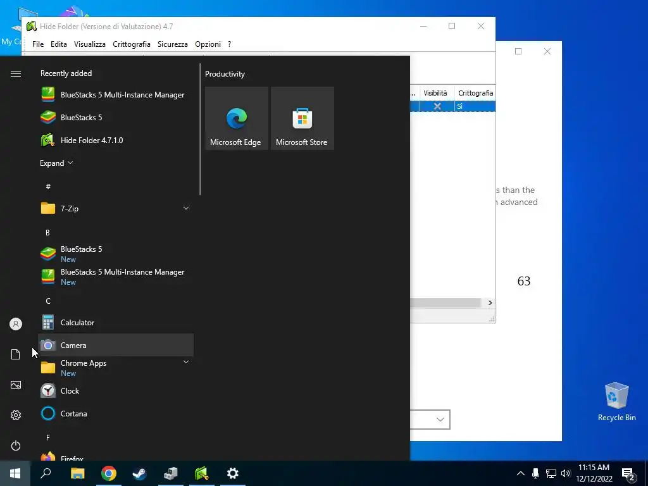This screenshot has width=648, height=486.
Task: Open the Clock app
Action: click(x=116, y=390)
